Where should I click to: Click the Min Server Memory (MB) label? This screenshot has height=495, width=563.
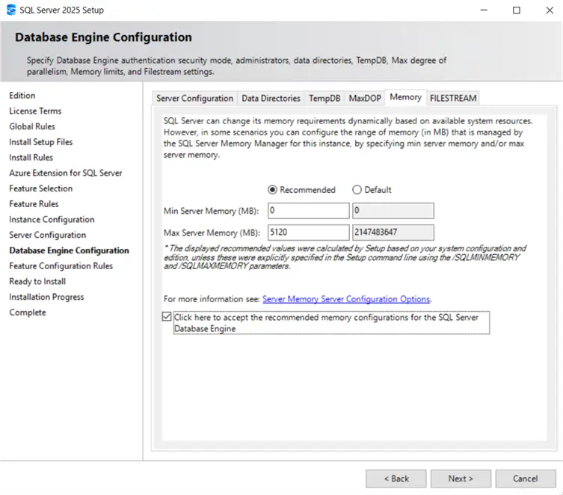211,211
